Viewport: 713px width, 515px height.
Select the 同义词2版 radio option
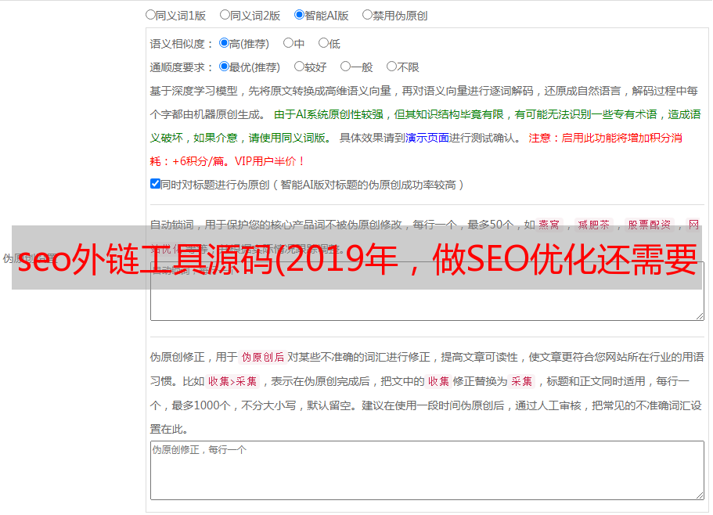pyautogui.click(x=225, y=15)
